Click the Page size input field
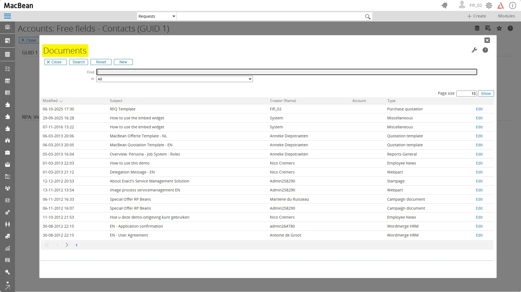Viewport: 521px width, 292px height. click(467, 94)
